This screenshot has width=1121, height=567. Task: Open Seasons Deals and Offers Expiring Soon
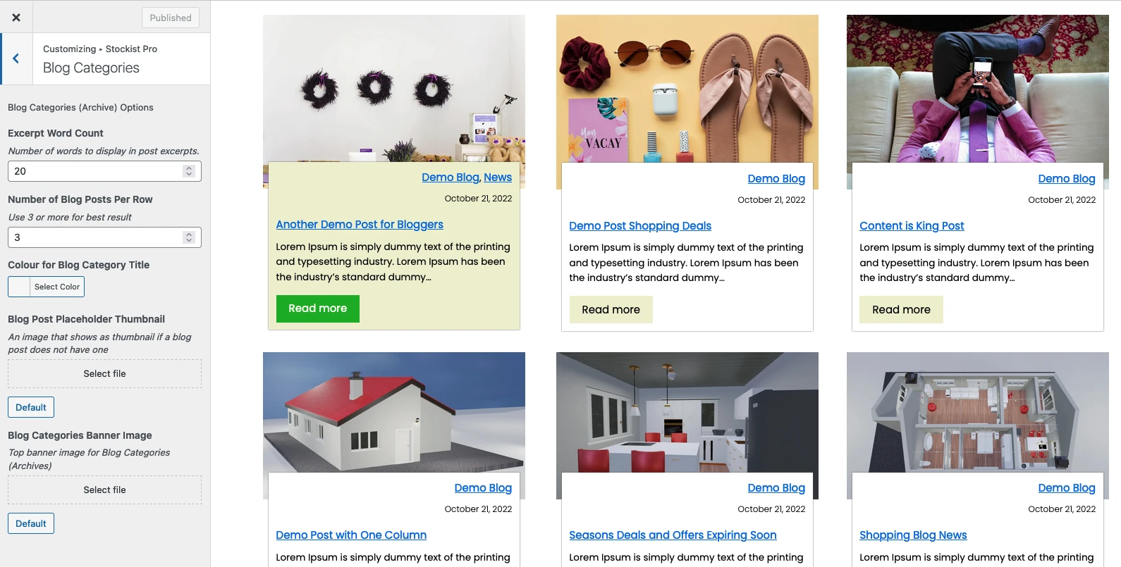pos(673,535)
